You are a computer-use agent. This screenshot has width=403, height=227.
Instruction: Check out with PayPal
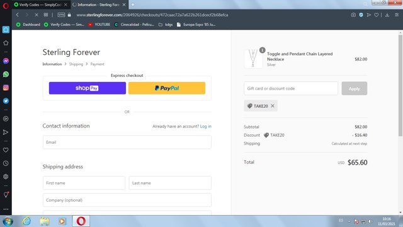[167, 88]
